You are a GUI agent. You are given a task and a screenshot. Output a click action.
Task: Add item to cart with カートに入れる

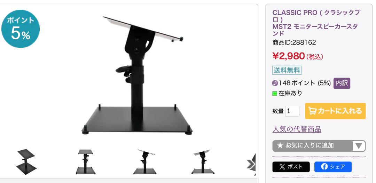(335, 111)
